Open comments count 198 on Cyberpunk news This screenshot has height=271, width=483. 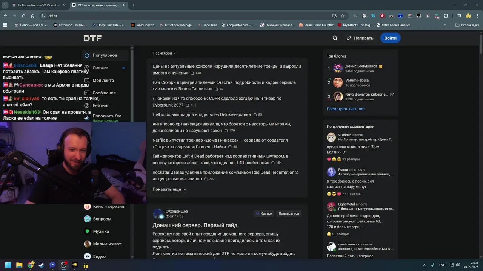tap(191, 105)
